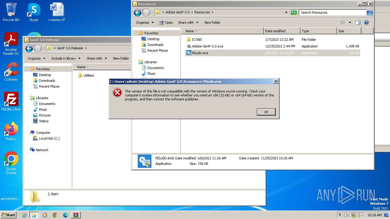Close the NSudo.exe error dialog
The width and height of the screenshot is (390, 219).
275,82
